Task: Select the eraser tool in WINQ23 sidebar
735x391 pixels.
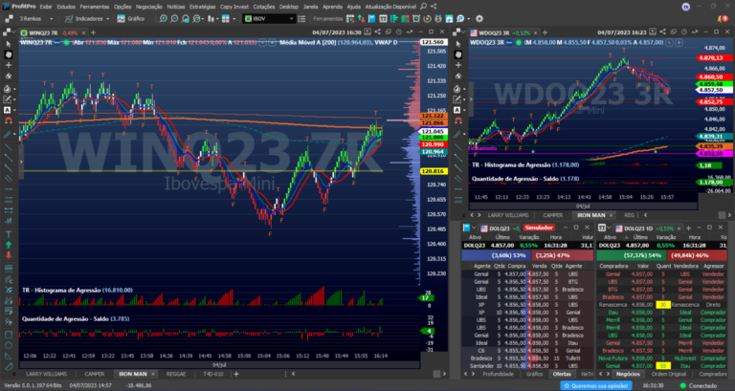Action: click(9, 76)
